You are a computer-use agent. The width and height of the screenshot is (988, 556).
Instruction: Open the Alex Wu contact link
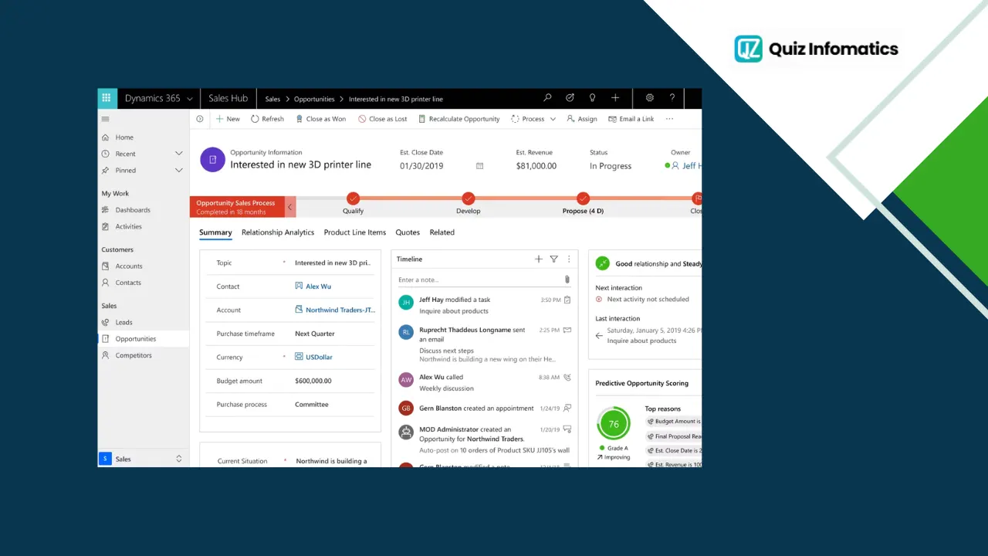(x=318, y=286)
